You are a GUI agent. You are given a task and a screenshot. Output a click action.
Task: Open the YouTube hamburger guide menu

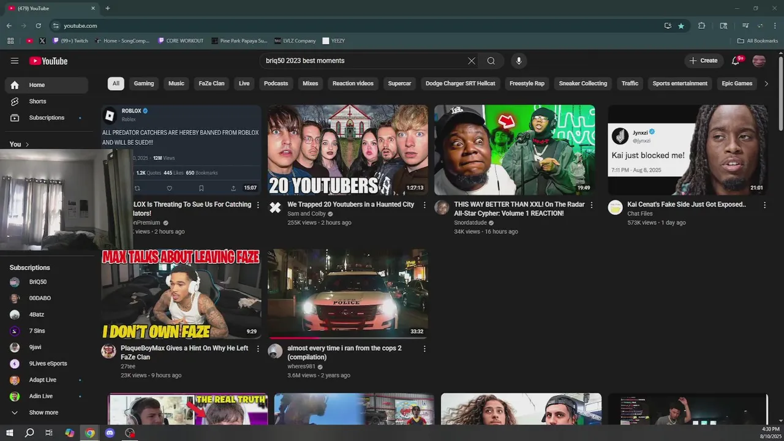pos(15,61)
